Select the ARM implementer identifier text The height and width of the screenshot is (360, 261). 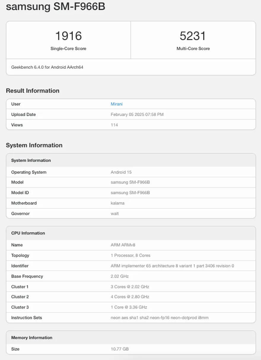point(172,266)
